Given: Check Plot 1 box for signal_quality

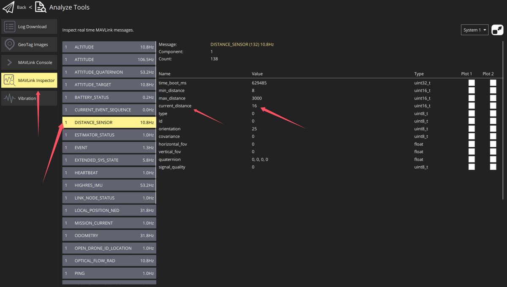Looking at the screenshot, I should tap(472, 167).
